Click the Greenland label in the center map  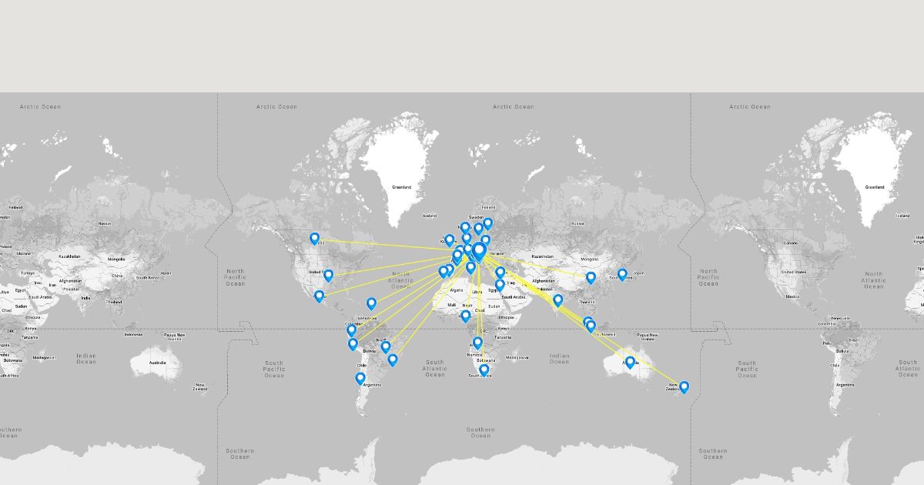coord(401,187)
